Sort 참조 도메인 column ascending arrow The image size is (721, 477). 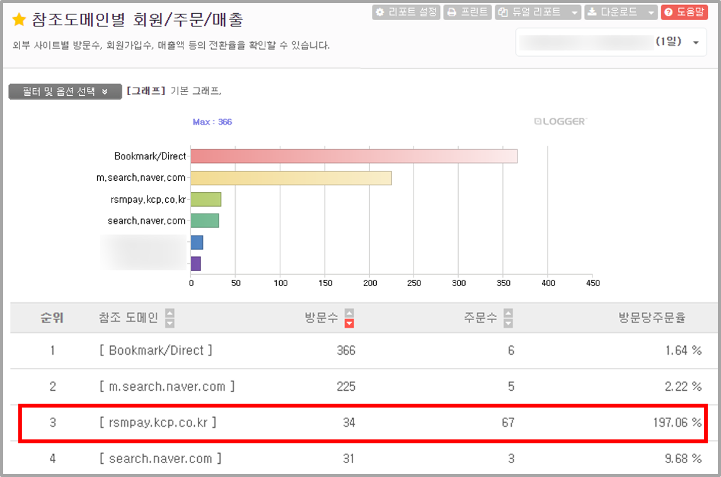[170, 313]
